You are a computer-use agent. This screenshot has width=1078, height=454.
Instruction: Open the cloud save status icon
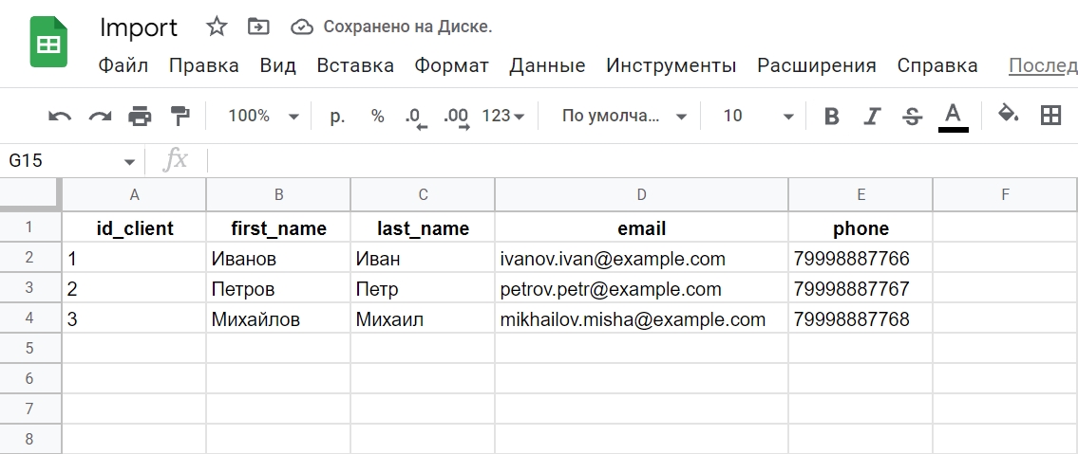point(302,27)
